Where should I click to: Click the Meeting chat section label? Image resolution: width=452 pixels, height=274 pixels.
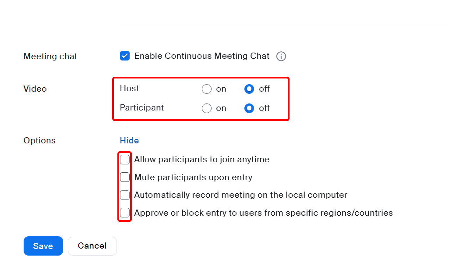point(50,56)
